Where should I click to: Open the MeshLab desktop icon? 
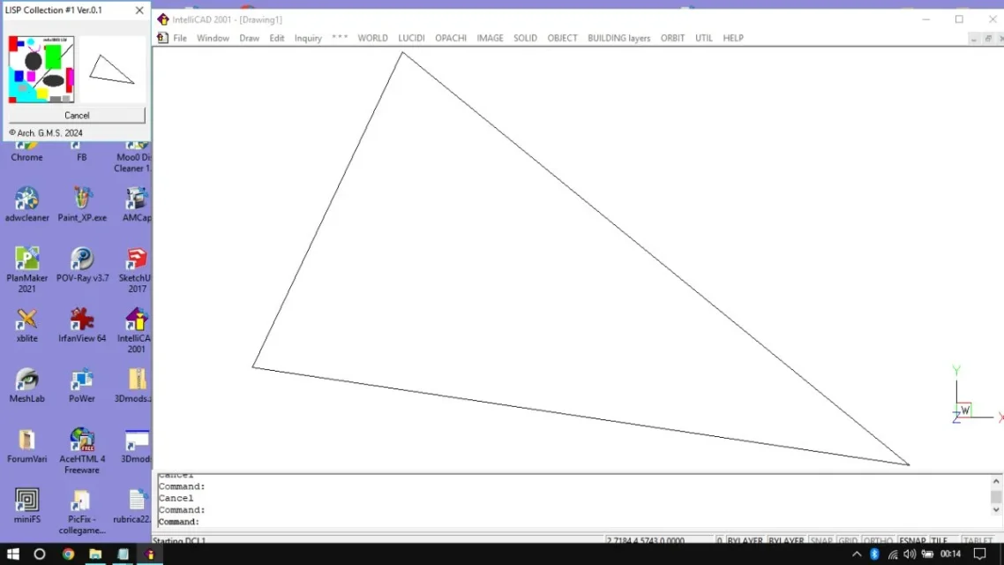[26, 385]
